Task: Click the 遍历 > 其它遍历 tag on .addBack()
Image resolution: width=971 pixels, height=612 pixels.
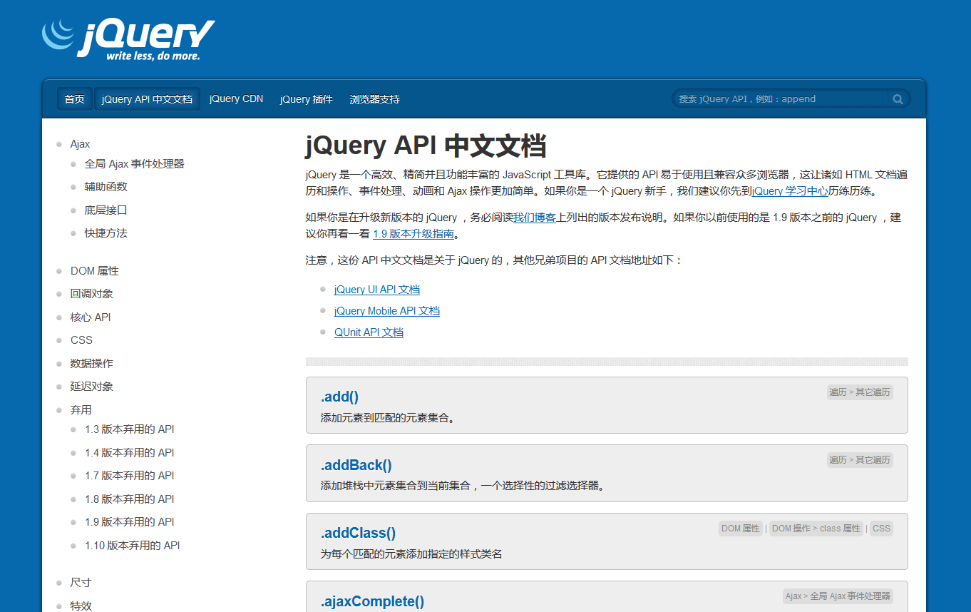Action: pos(860,460)
